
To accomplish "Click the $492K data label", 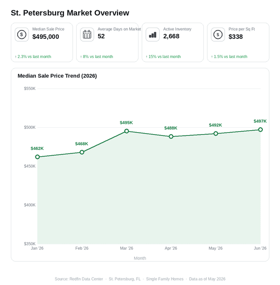I will pyautogui.click(x=215, y=125).
